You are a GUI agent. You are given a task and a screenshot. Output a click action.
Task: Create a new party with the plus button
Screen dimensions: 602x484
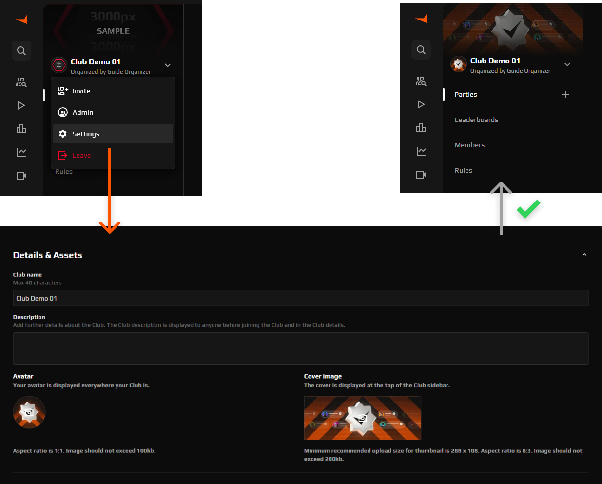[565, 94]
